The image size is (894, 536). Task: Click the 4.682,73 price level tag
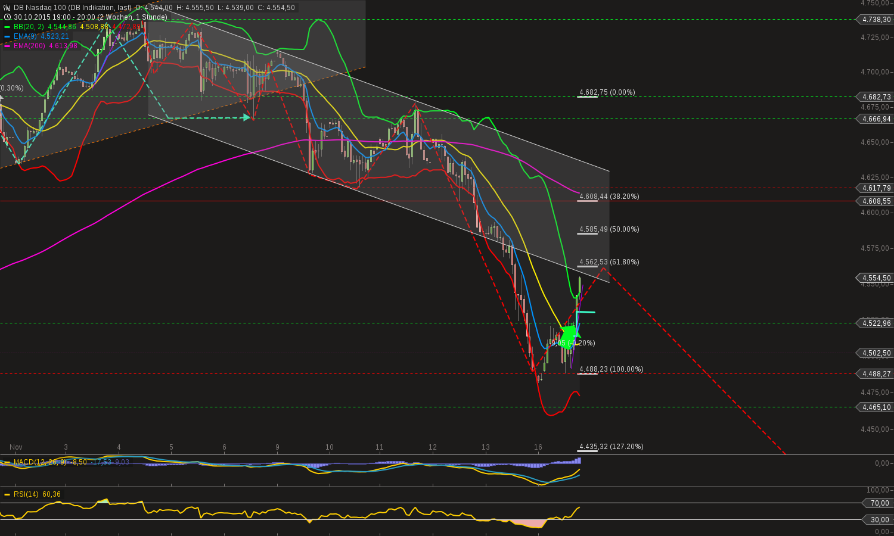click(874, 96)
